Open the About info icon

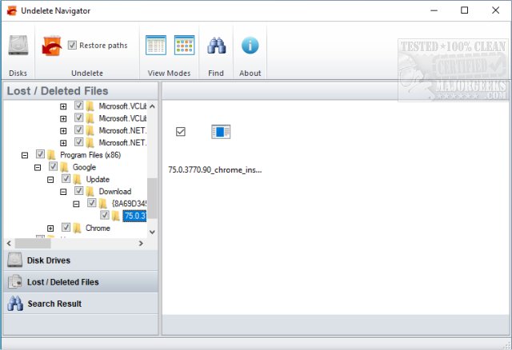250,46
